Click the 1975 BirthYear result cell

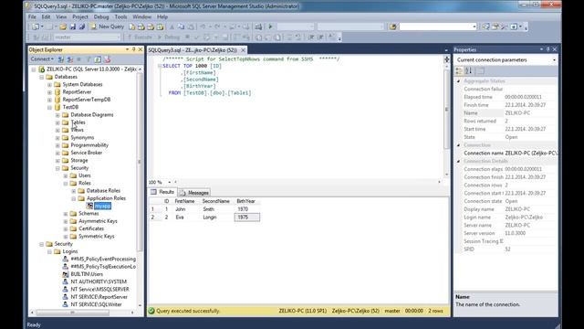[247, 218]
